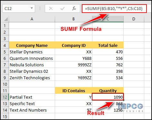Screen dimensions: 152x120
Task: Expand the Name Box dropdown arrow
Action: (x=32, y=8)
